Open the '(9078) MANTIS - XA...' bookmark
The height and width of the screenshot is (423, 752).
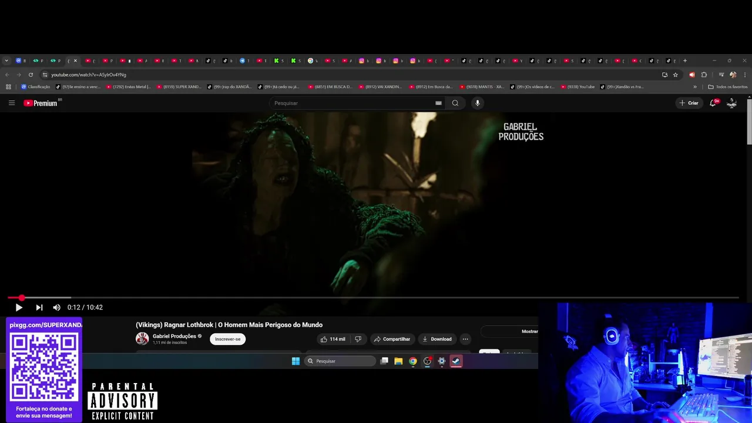coord(482,87)
